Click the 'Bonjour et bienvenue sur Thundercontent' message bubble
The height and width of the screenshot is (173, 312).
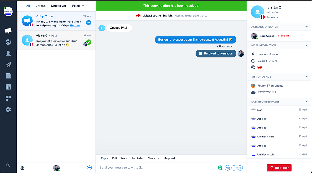pos(195,40)
